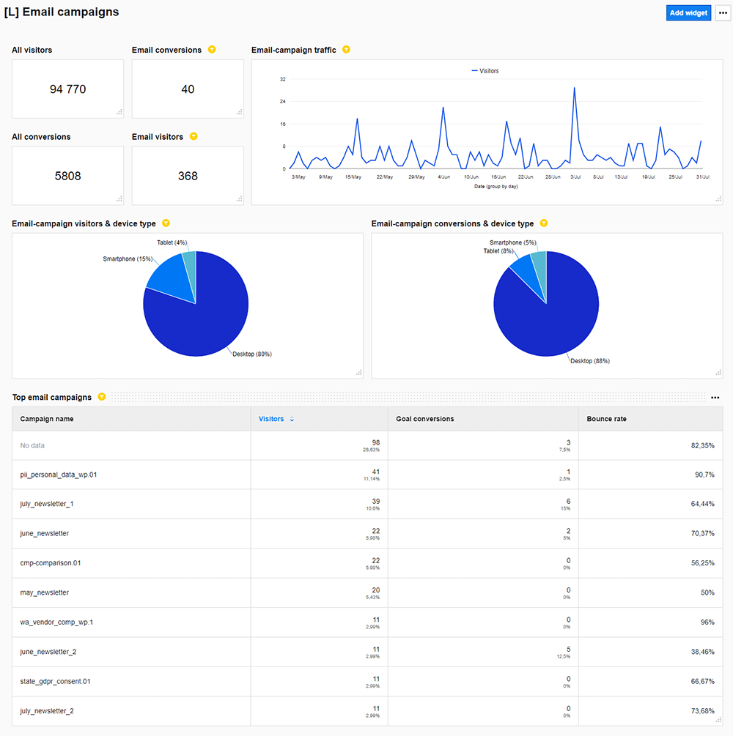733x736 pixels.
Task: Click filter icon next to Email conversions
Action: 212,50
